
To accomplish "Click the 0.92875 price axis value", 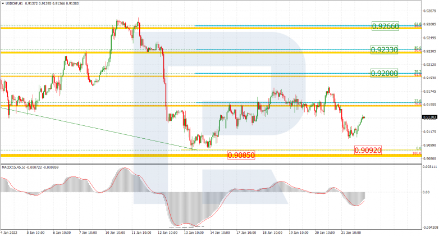I will (x=429, y=11).
